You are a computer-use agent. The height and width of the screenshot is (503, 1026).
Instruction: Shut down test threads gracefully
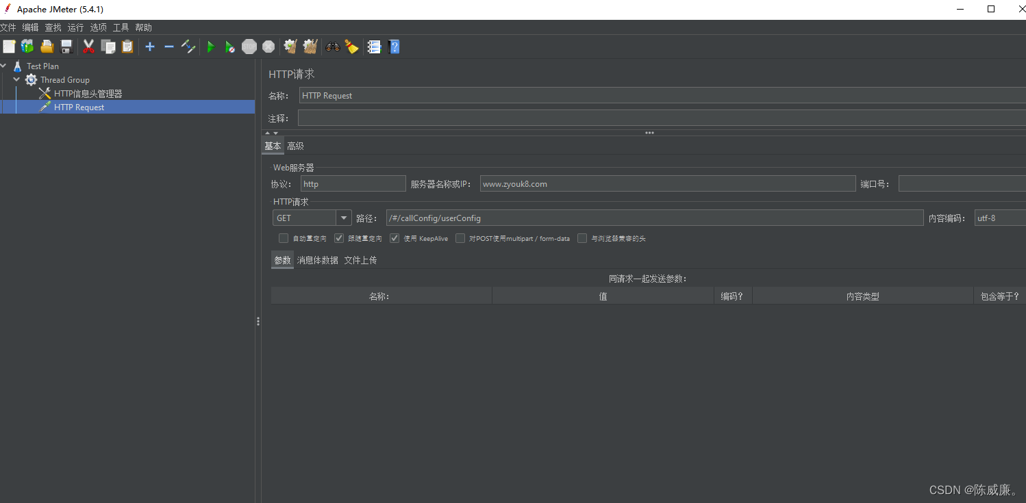coord(268,47)
